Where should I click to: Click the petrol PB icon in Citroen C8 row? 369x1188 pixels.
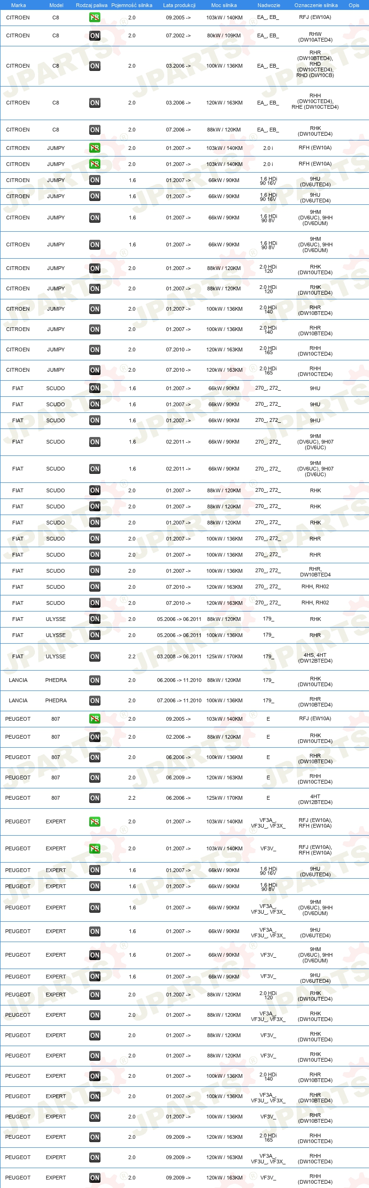(95, 17)
